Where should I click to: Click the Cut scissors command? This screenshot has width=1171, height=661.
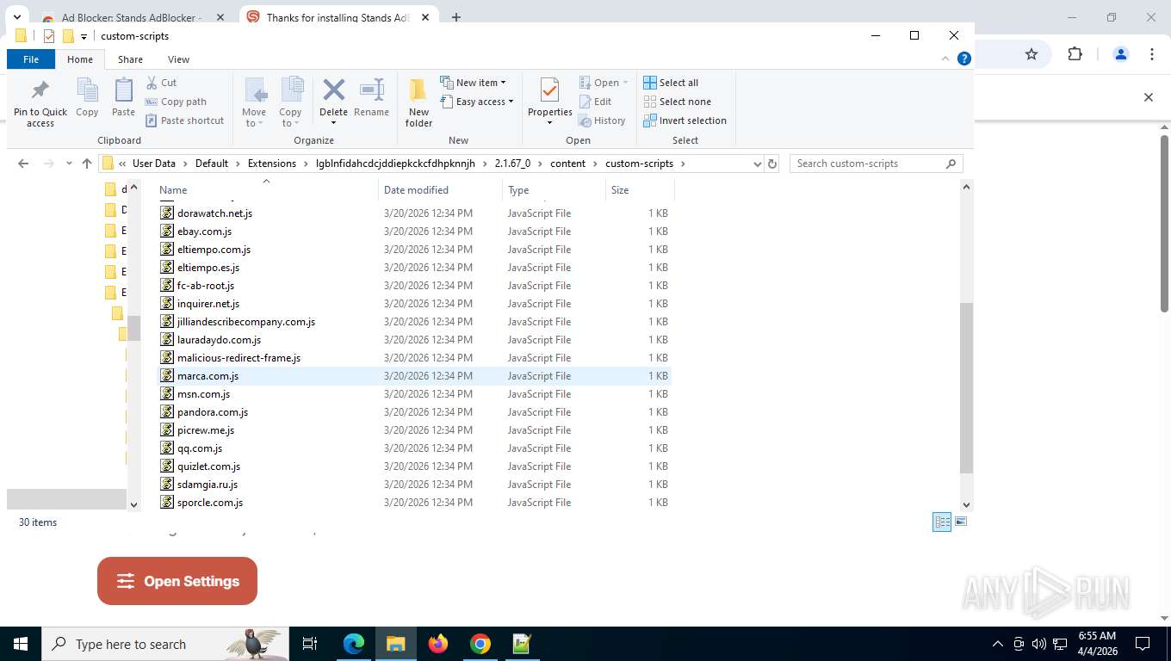(x=161, y=83)
